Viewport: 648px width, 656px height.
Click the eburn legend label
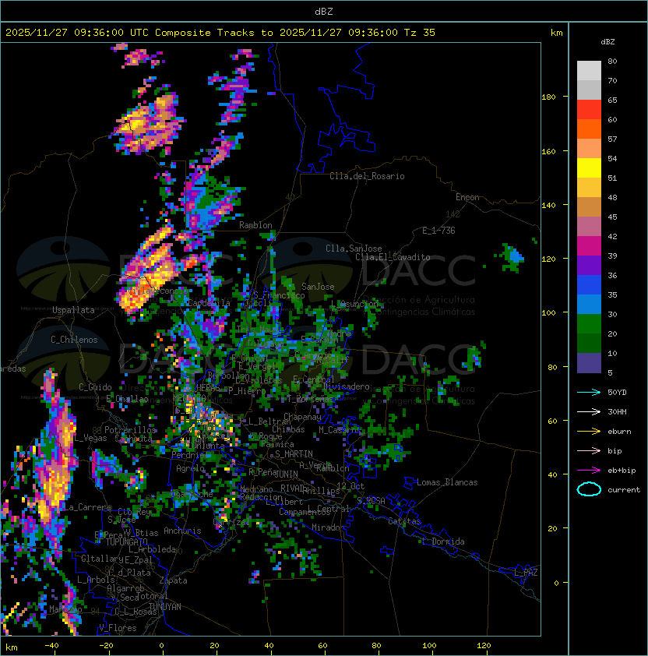(619, 432)
